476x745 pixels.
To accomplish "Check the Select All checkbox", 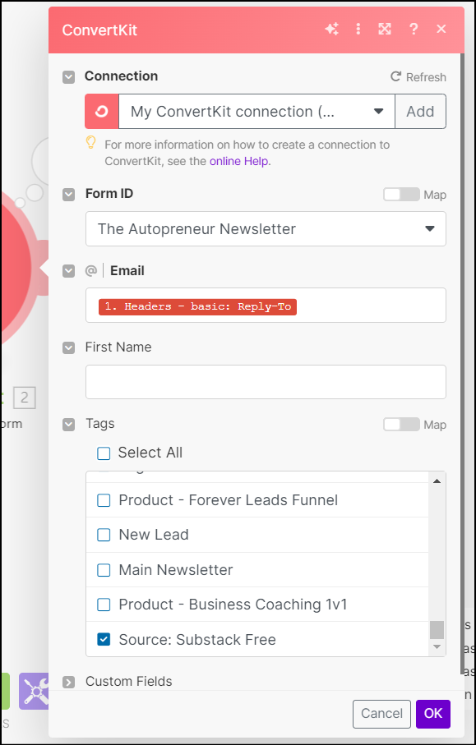I will pyautogui.click(x=104, y=453).
